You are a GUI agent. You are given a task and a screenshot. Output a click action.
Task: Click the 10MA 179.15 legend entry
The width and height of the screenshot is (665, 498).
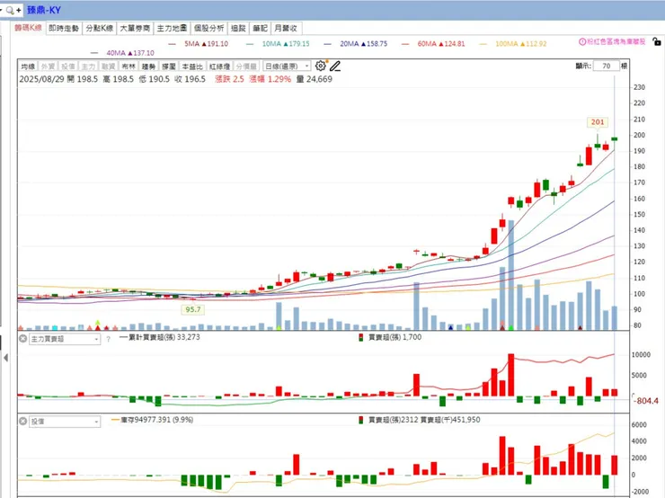pyautogui.click(x=279, y=44)
